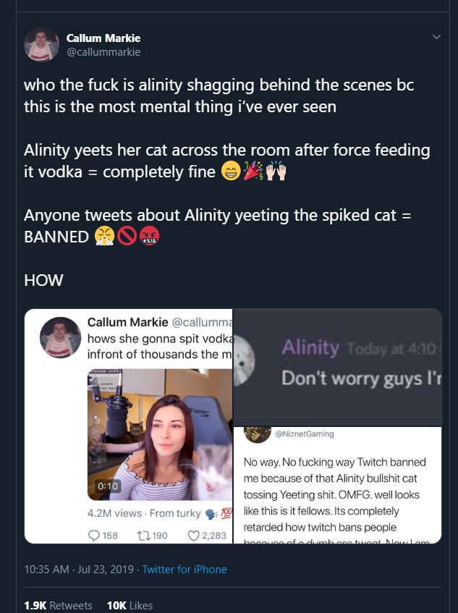View the 1.9K Retweets list
Viewport: 458px width, 613px height.
point(58,605)
